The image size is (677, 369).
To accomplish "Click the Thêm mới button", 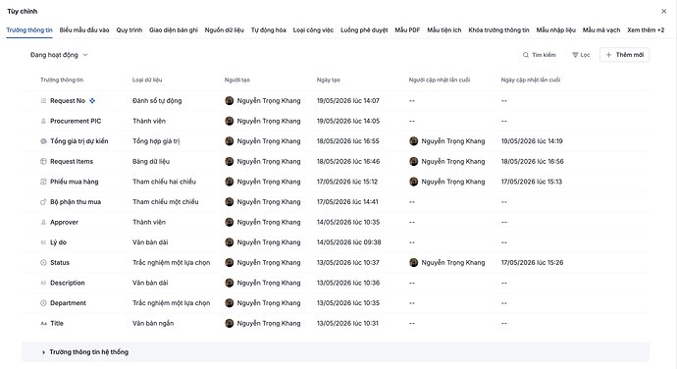I will tap(624, 55).
